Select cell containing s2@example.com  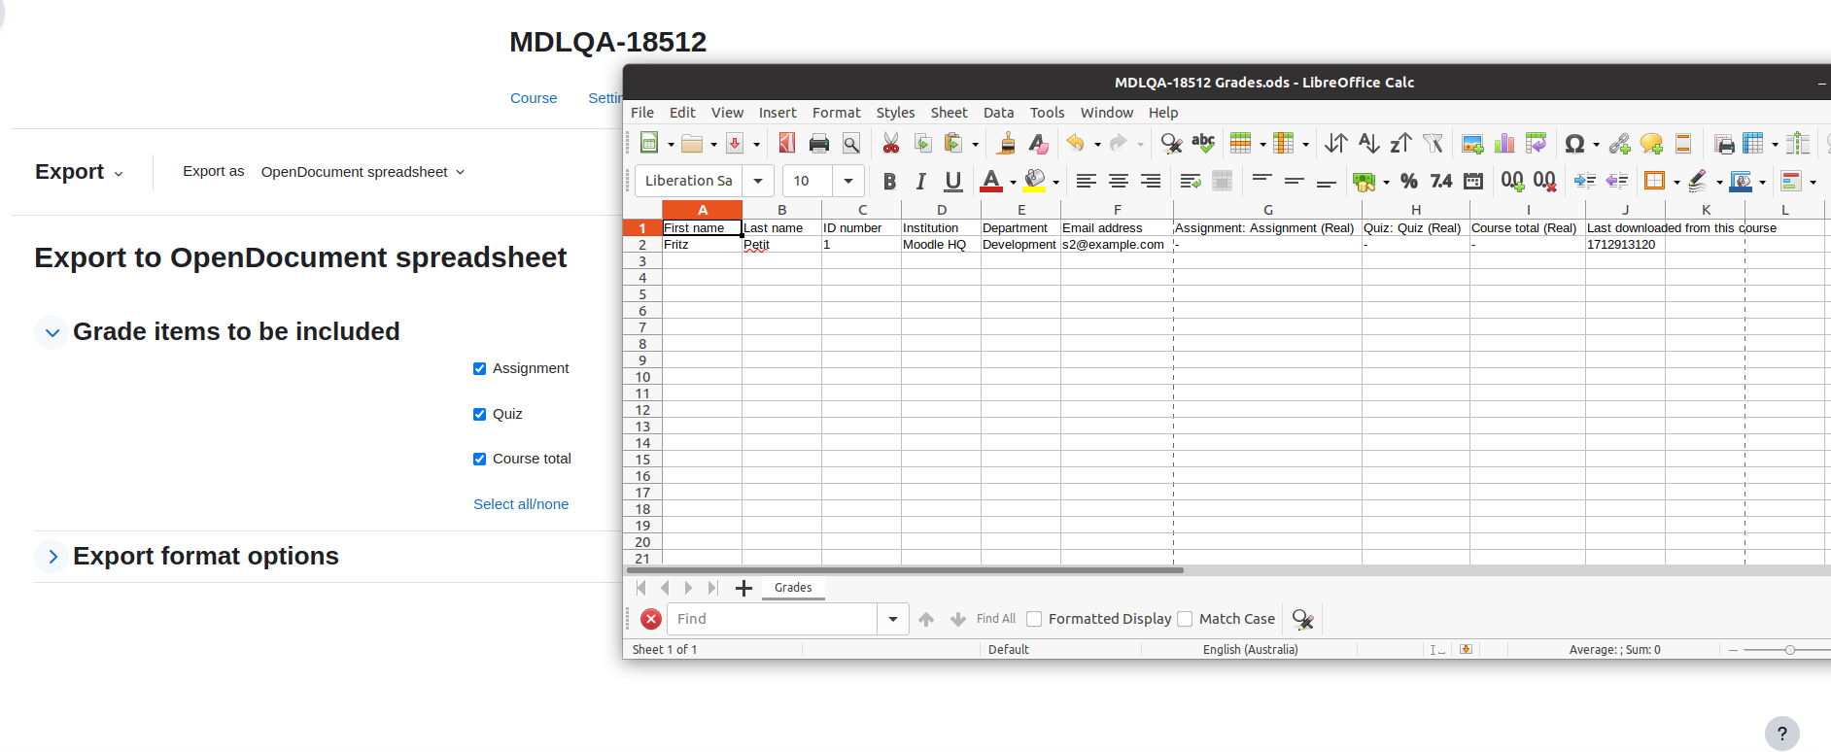(1117, 245)
